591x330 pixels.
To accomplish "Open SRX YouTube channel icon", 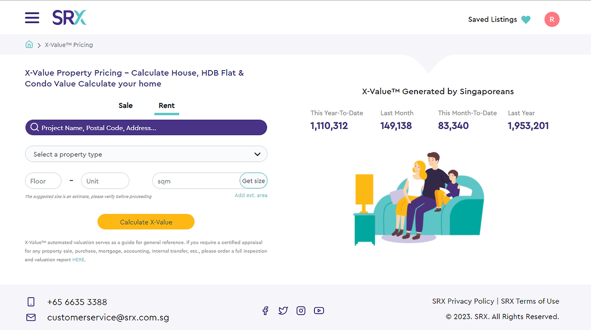I will pyautogui.click(x=319, y=311).
